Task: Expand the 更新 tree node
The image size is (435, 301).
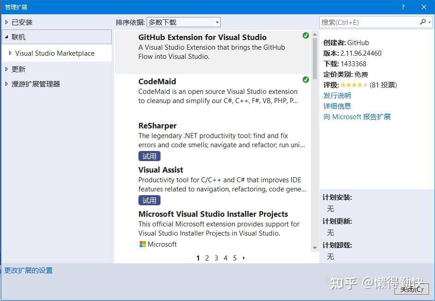Action: click(6, 69)
